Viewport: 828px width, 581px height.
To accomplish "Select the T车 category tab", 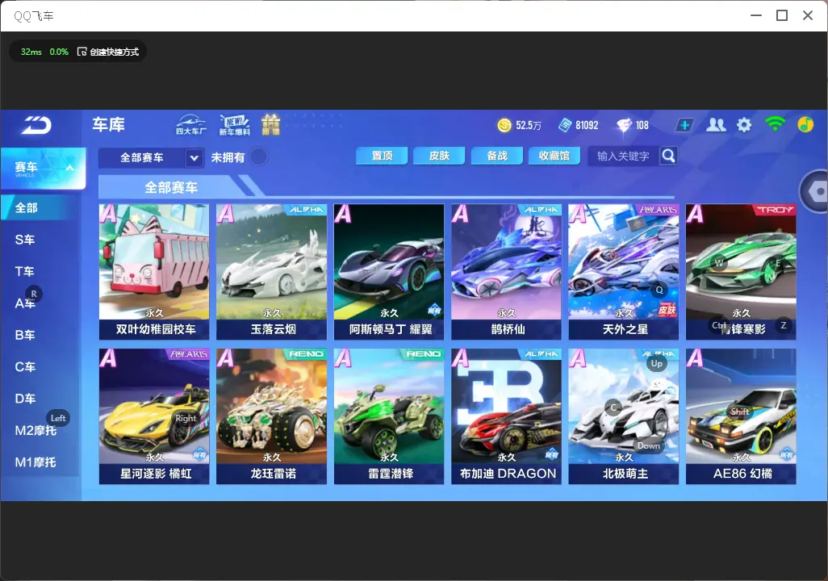I will tap(25, 271).
